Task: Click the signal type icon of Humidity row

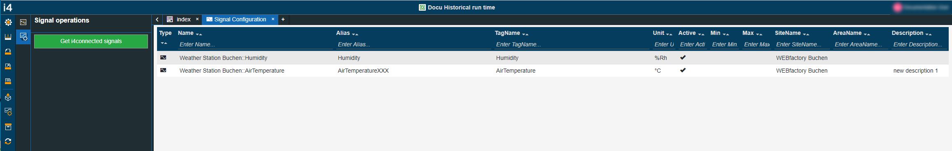Action: [163, 57]
